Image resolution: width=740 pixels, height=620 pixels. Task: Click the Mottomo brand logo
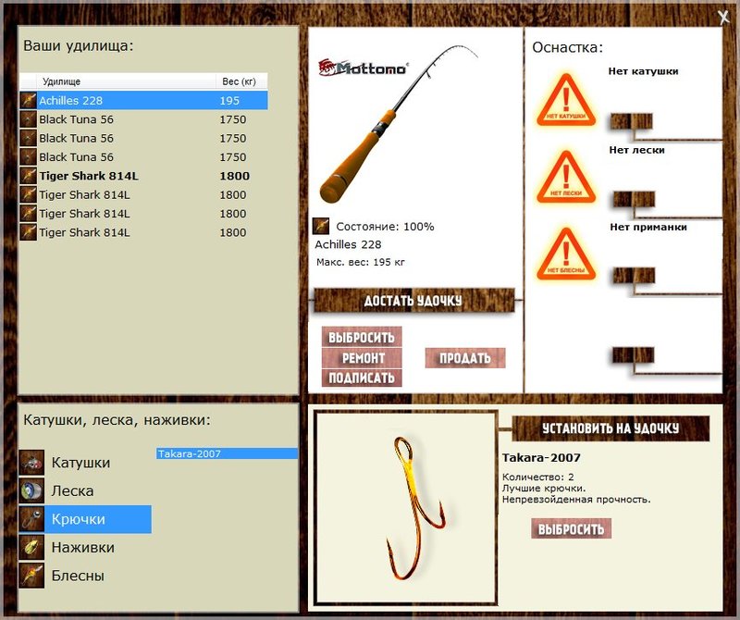(x=363, y=68)
